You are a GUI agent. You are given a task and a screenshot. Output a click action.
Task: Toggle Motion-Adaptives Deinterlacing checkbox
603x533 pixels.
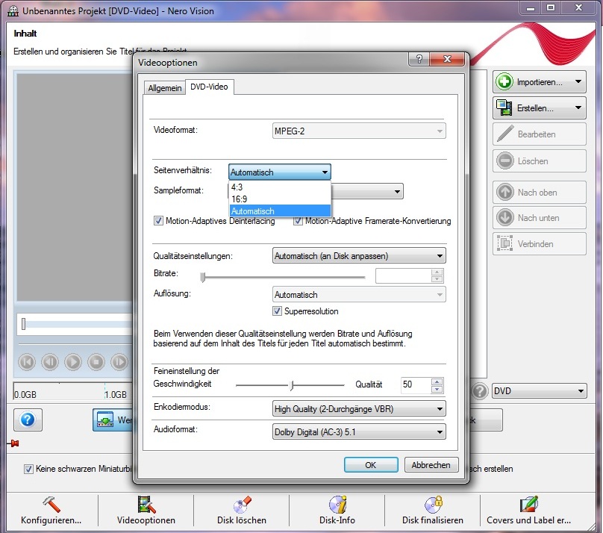pyautogui.click(x=158, y=221)
